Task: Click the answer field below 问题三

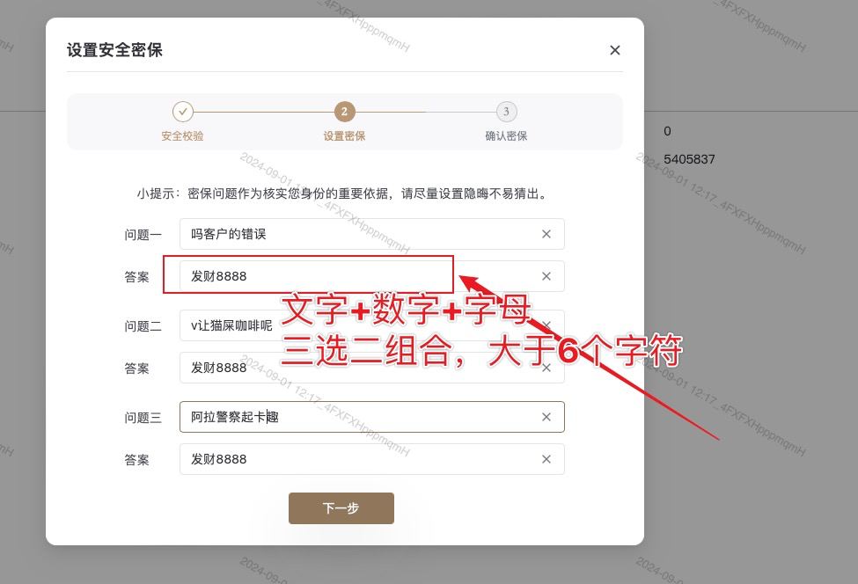Action: pyautogui.click(x=372, y=459)
